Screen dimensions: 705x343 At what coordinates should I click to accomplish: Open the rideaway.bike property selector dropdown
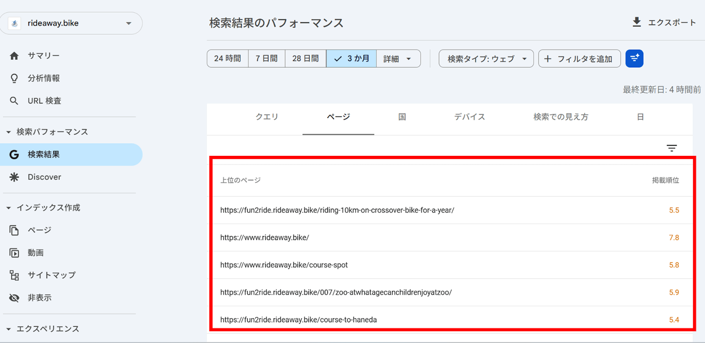click(71, 23)
